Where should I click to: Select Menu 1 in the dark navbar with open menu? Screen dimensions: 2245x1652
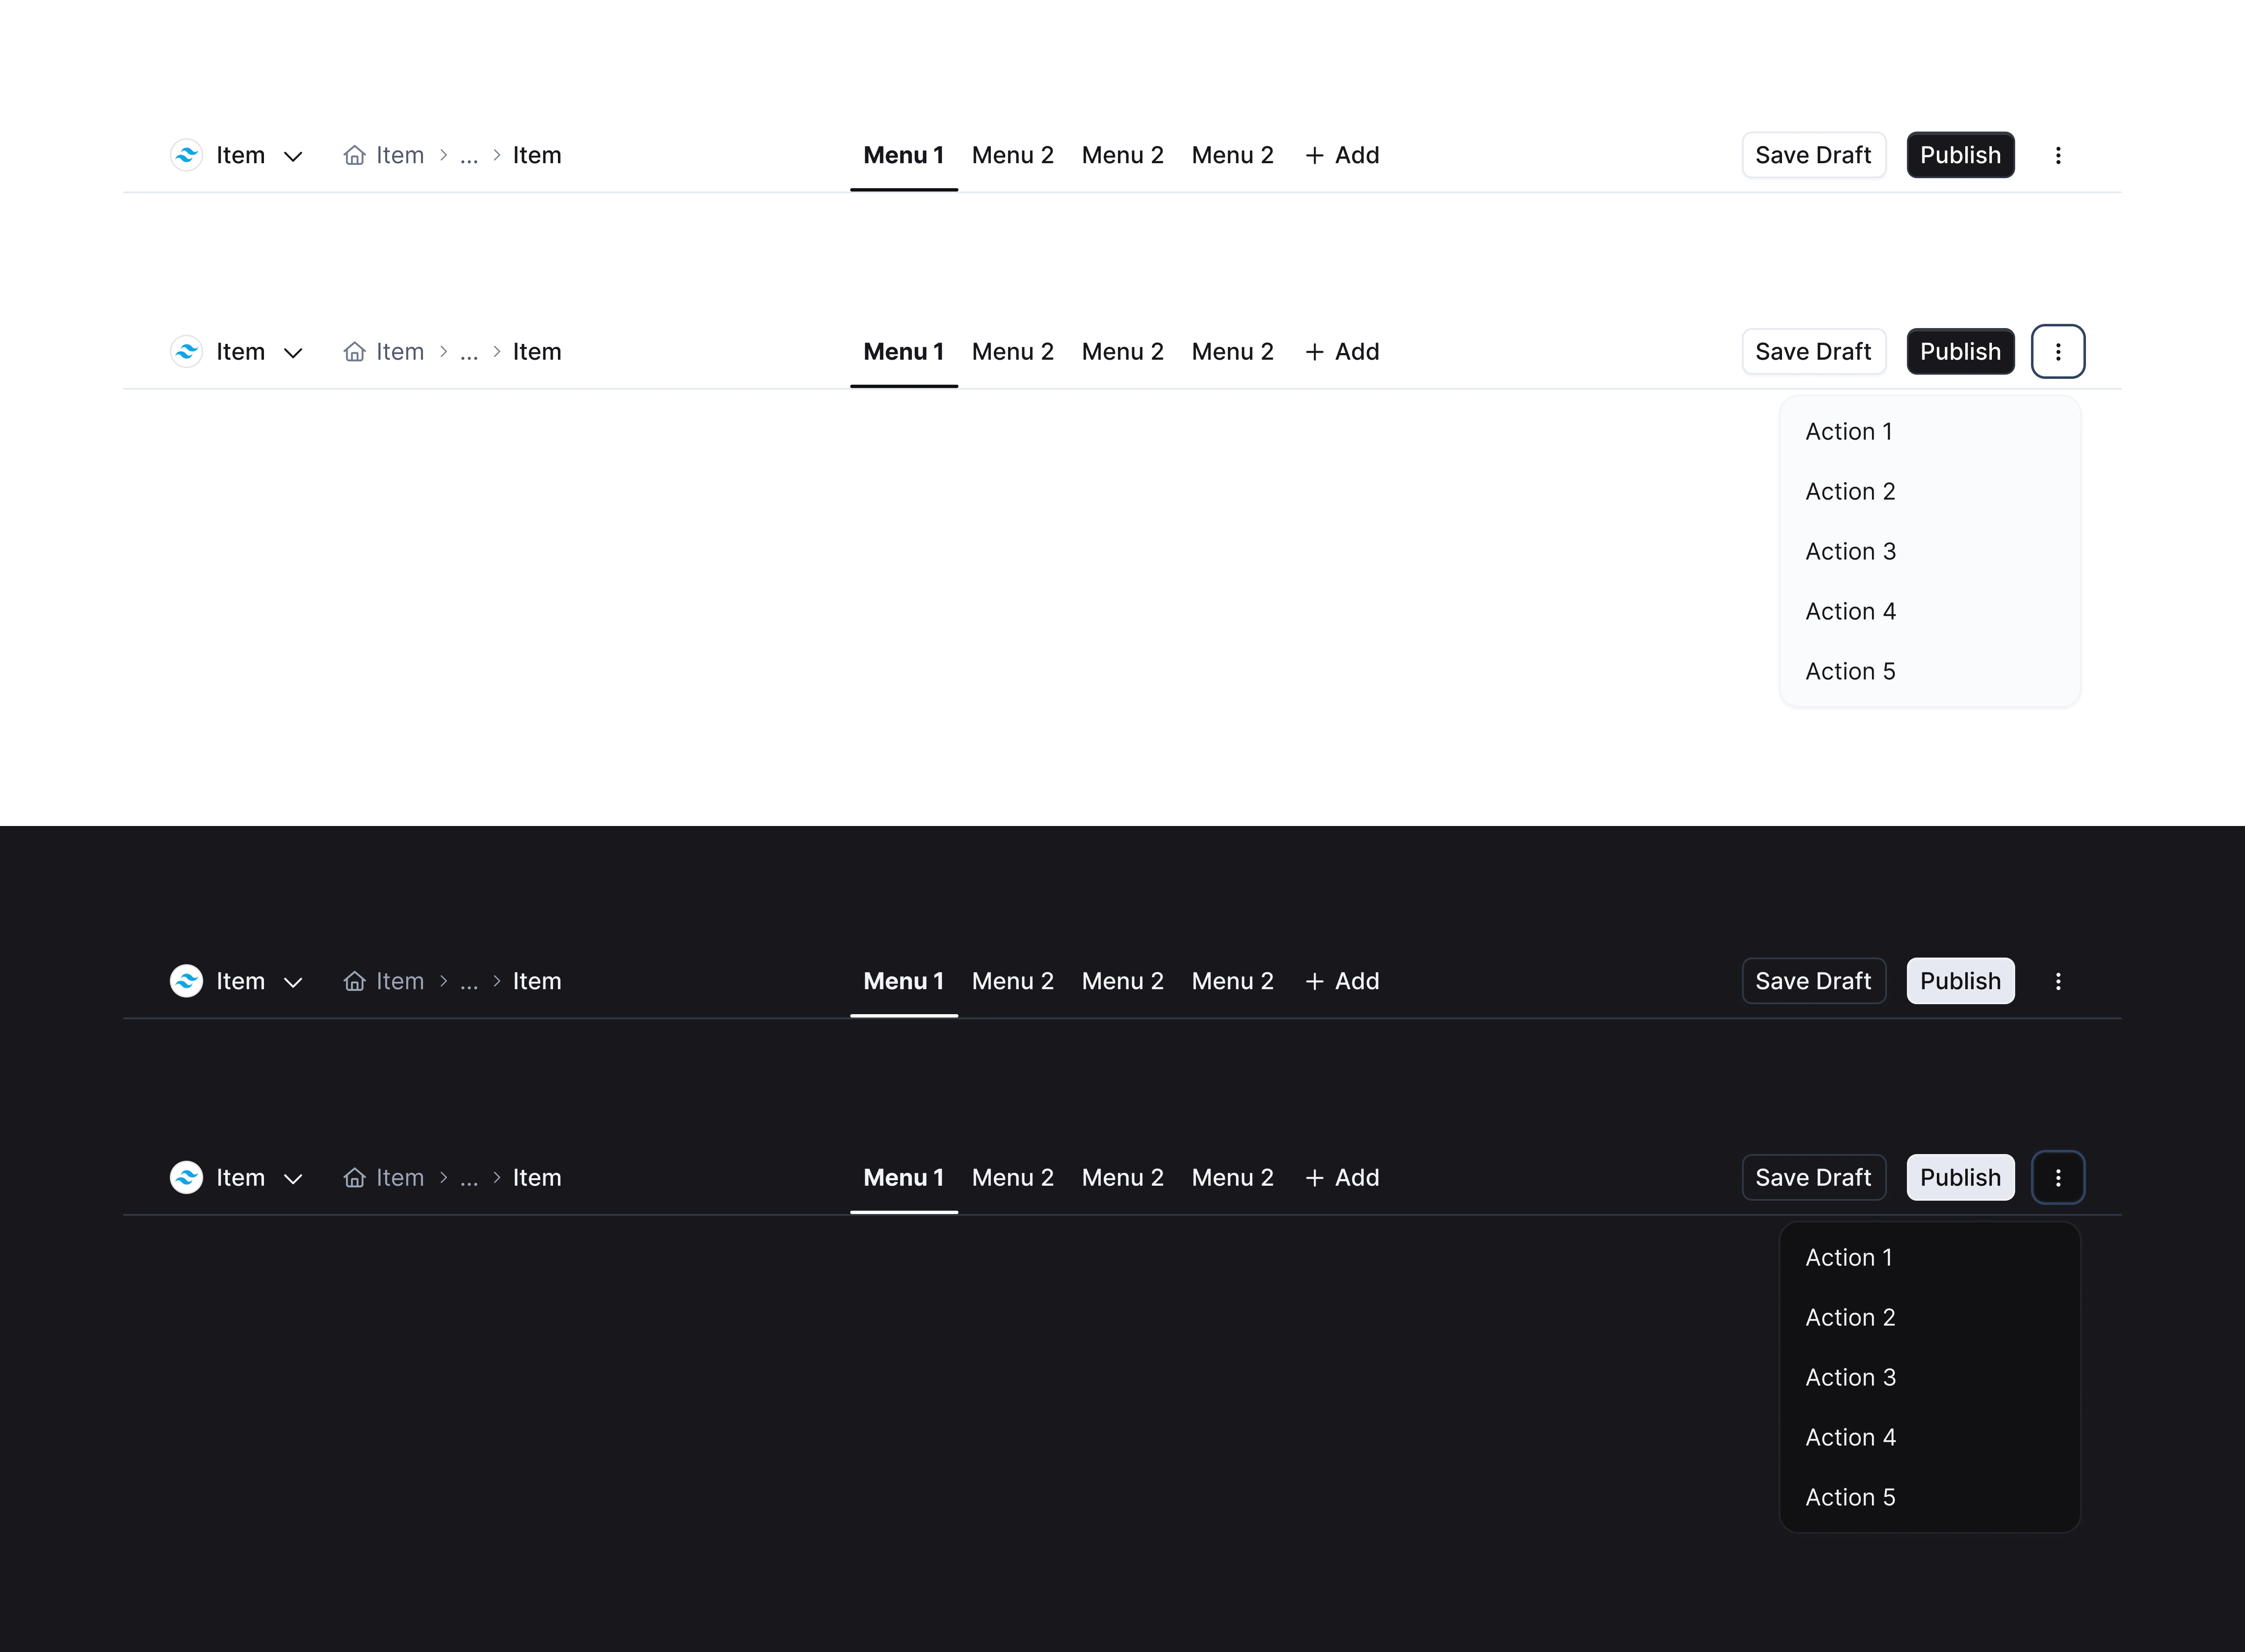[x=904, y=1177]
